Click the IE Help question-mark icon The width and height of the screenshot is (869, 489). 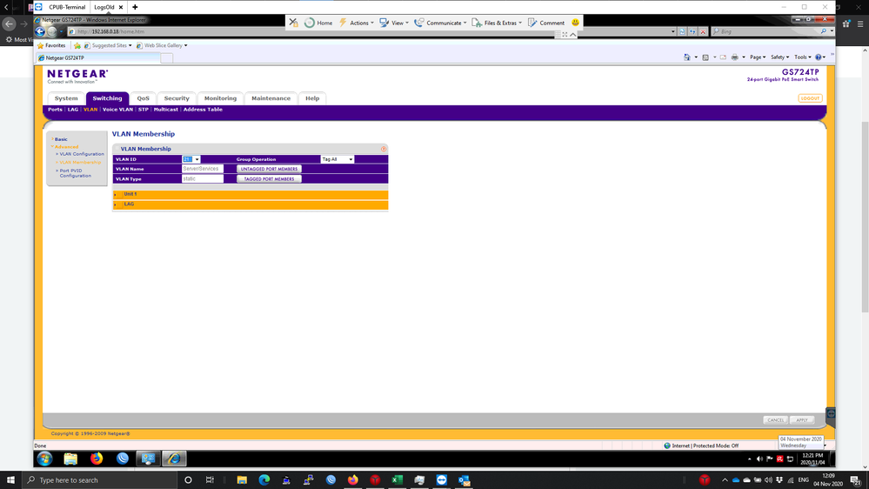point(819,57)
